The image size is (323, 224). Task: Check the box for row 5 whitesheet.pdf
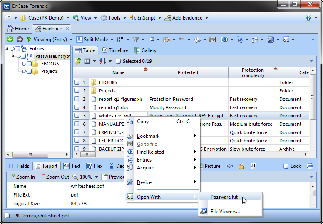click(77, 115)
